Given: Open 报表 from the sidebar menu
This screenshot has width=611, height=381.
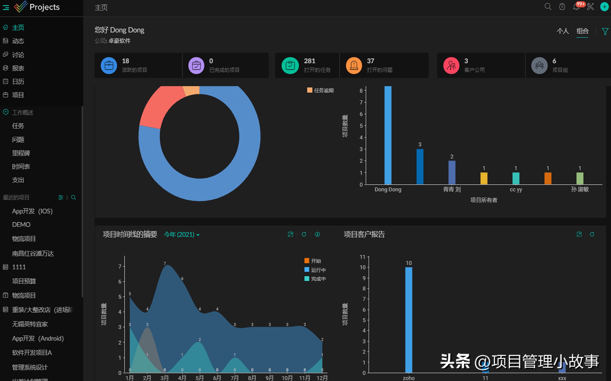Looking at the screenshot, I should [x=18, y=68].
